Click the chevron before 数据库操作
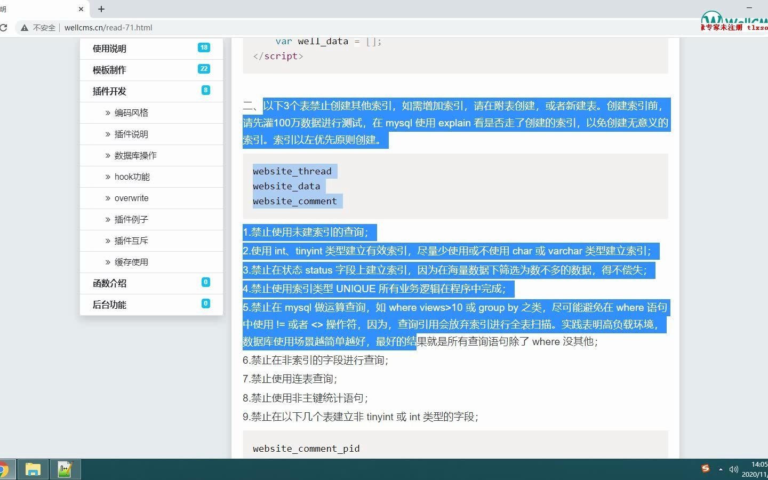The width and height of the screenshot is (768, 480). pos(108,155)
